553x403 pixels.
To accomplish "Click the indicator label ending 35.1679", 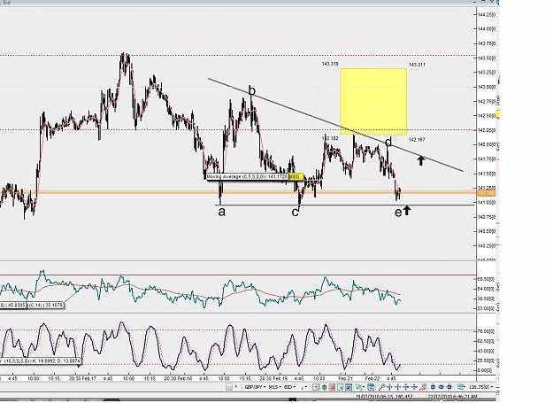I will coord(46,305).
